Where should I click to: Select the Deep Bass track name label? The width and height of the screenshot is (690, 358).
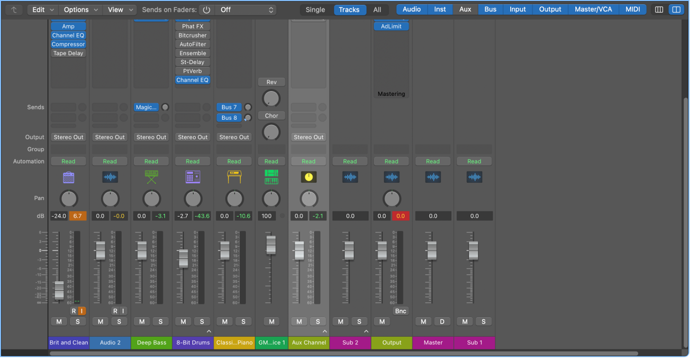[151, 343]
